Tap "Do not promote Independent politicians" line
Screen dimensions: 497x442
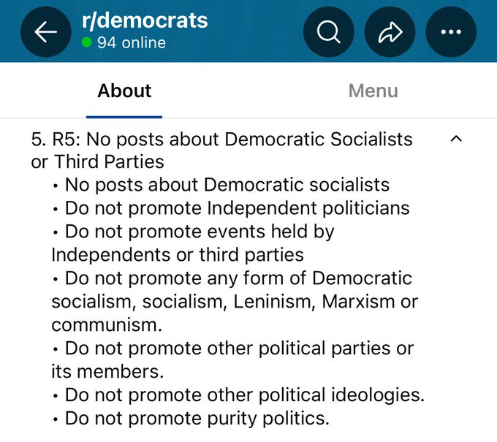pos(237,208)
